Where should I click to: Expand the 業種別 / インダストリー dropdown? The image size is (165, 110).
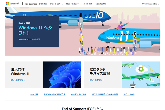(73, 4)
